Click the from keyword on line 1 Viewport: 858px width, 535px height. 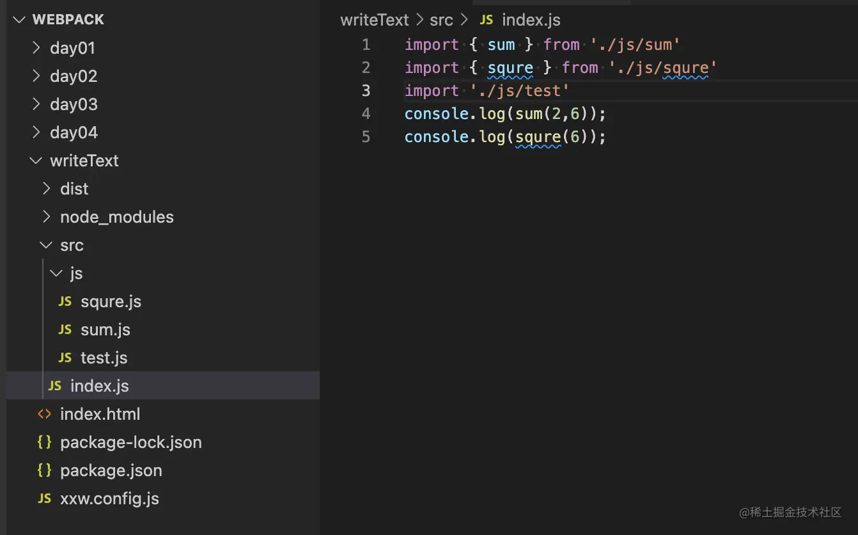561,44
